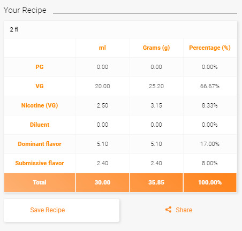Screen dimensions: 242x231
Task: Click the Dominant flavor row label
Action: tap(40, 144)
